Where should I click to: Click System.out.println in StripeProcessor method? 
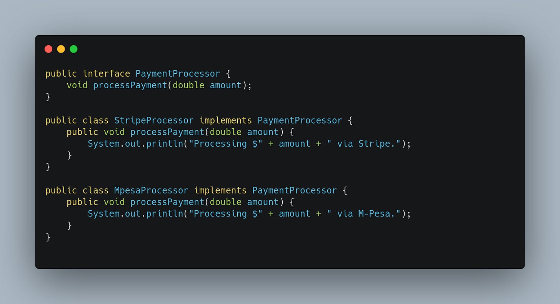(x=135, y=144)
